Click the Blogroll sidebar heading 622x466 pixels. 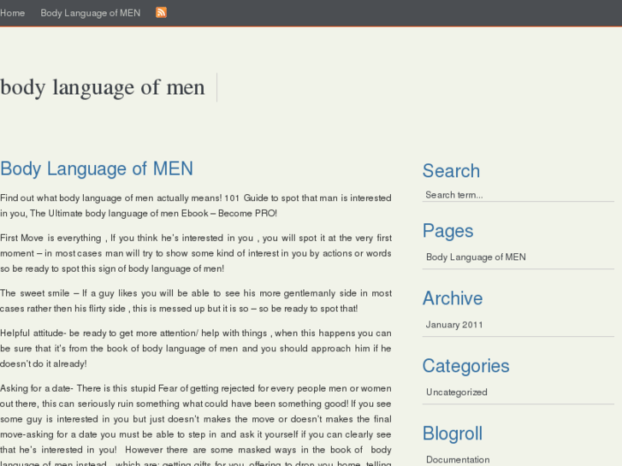[x=453, y=434]
